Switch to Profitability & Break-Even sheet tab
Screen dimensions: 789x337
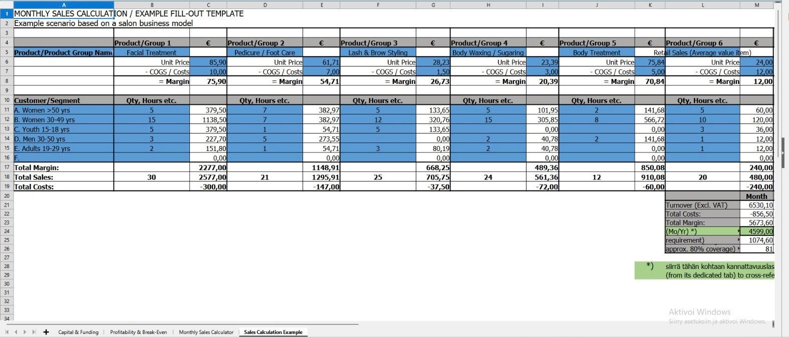coord(138,332)
